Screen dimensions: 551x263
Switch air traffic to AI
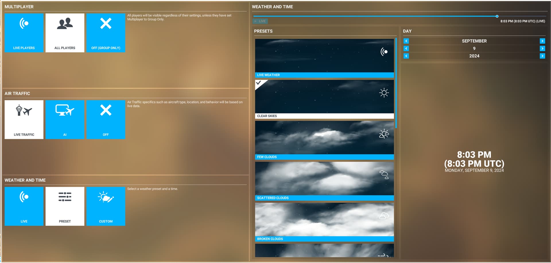click(x=65, y=120)
